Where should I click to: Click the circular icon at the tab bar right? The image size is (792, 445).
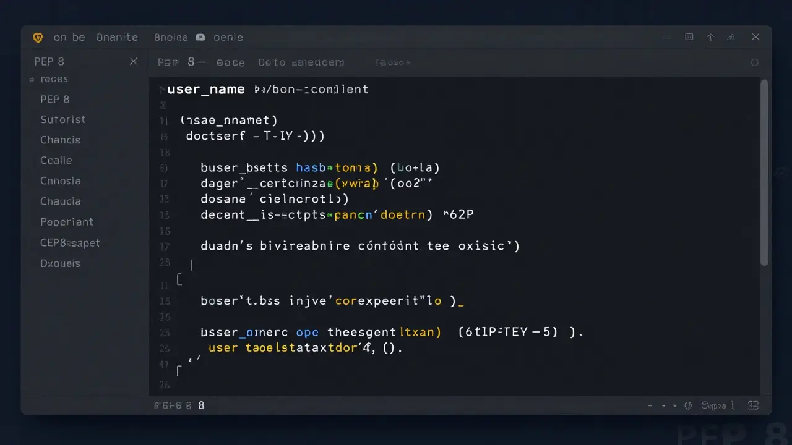[755, 62]
